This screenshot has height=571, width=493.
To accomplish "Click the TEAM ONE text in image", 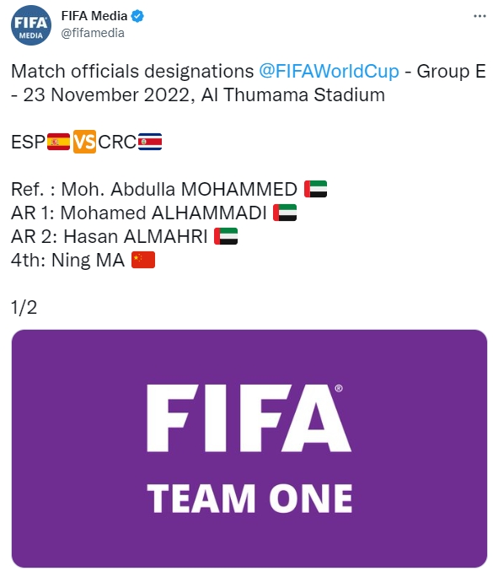I will (x=249, y=498).
